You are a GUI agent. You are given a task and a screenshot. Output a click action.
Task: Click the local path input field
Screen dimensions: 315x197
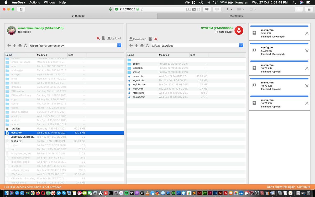[73, 45]
